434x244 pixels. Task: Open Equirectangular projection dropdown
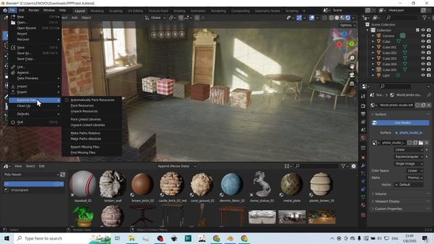pyautogui.click(x=408, y=157)
